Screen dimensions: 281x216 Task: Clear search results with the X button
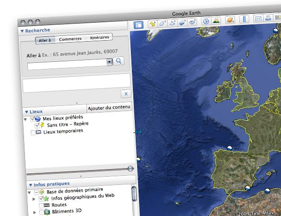point(126,94)
